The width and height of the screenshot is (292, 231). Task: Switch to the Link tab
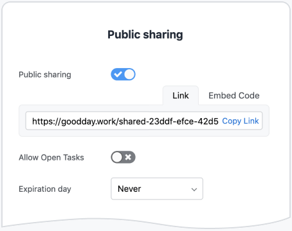coord(181,96)
